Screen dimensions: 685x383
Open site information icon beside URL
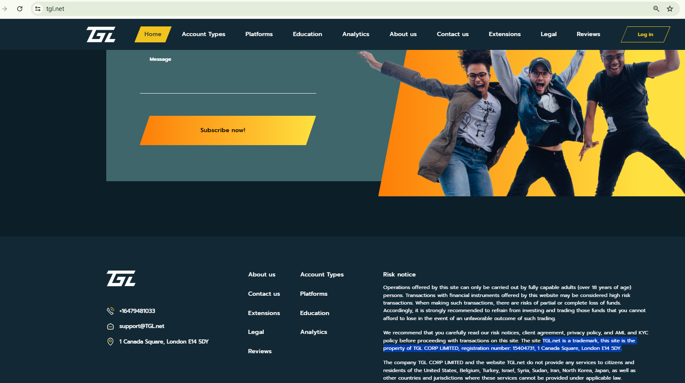click(38, 9)
